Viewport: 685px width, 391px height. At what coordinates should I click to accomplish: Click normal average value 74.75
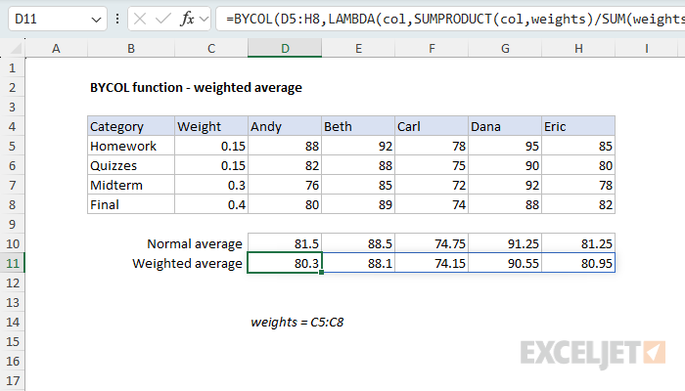(432, 243)
